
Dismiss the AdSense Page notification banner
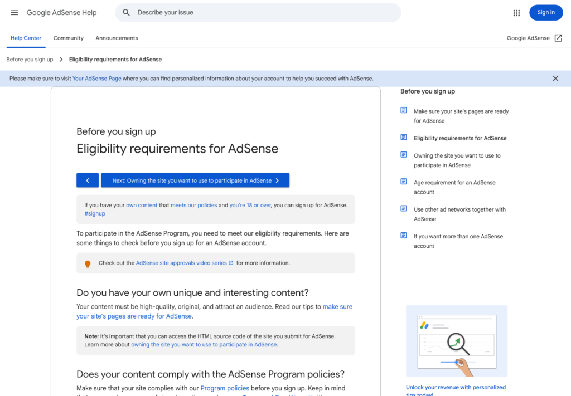tap(555, 79)
